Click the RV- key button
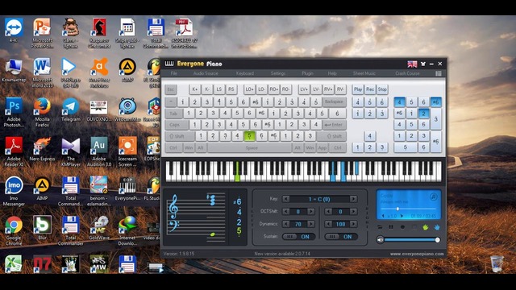The width and height of the screenshot is (516, 290). pyautogui.click(x=340, y=89)
